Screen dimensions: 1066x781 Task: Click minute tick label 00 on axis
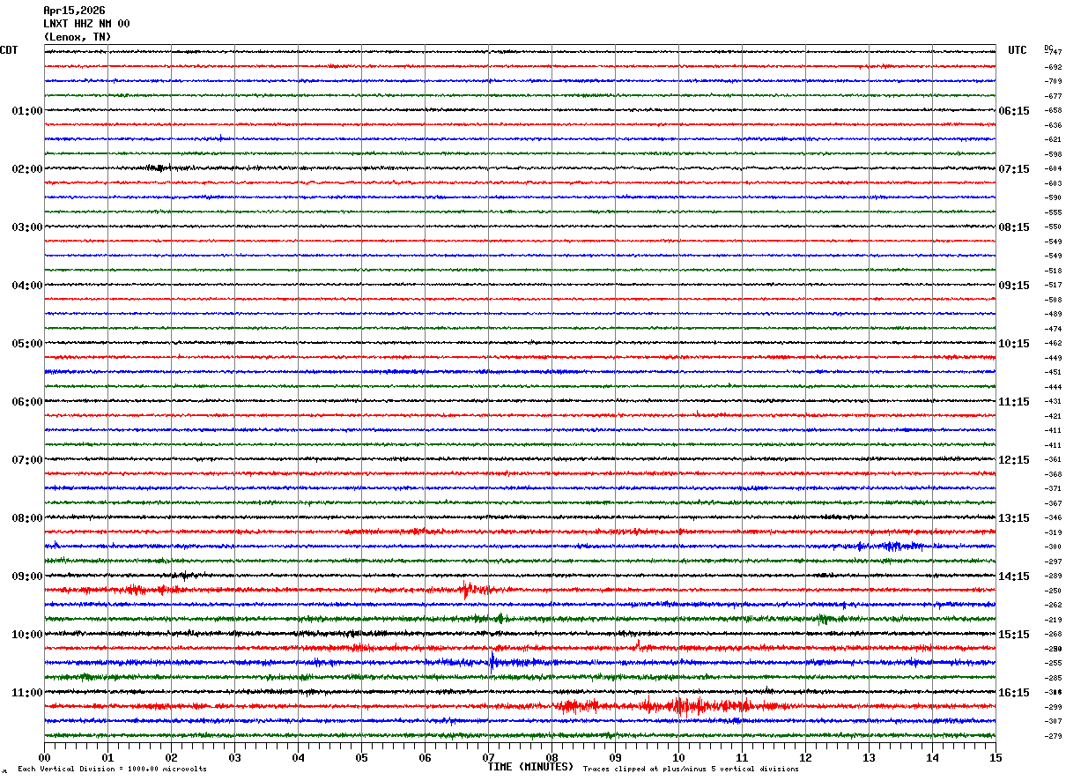tap(44, 757)
